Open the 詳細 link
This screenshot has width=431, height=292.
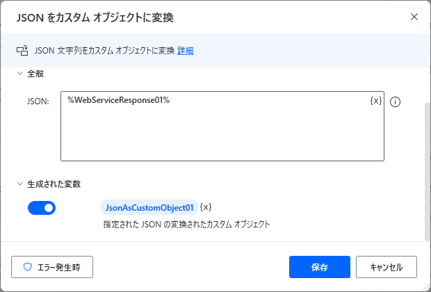pyautogui.click(x=186, y=51)
